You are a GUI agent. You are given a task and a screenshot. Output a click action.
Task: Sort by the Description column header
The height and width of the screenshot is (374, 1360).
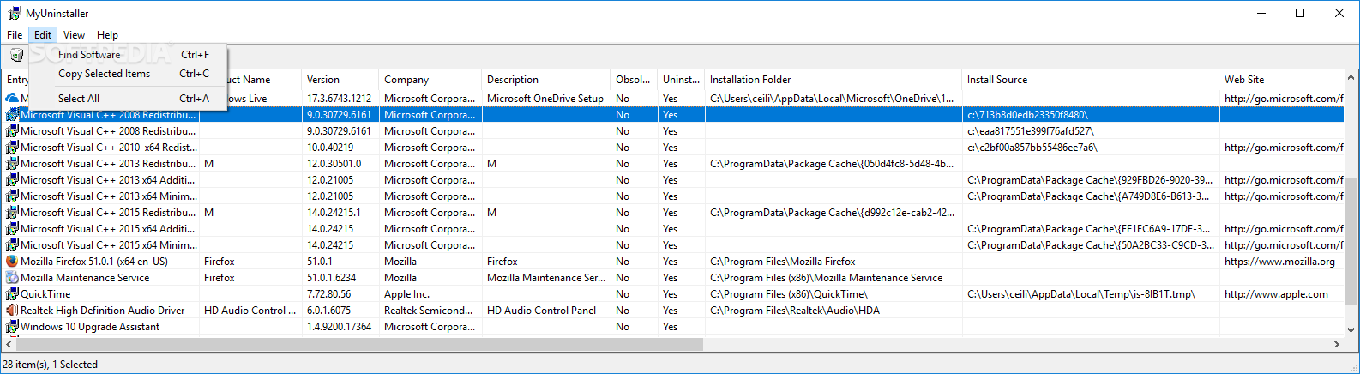(546, 80)
